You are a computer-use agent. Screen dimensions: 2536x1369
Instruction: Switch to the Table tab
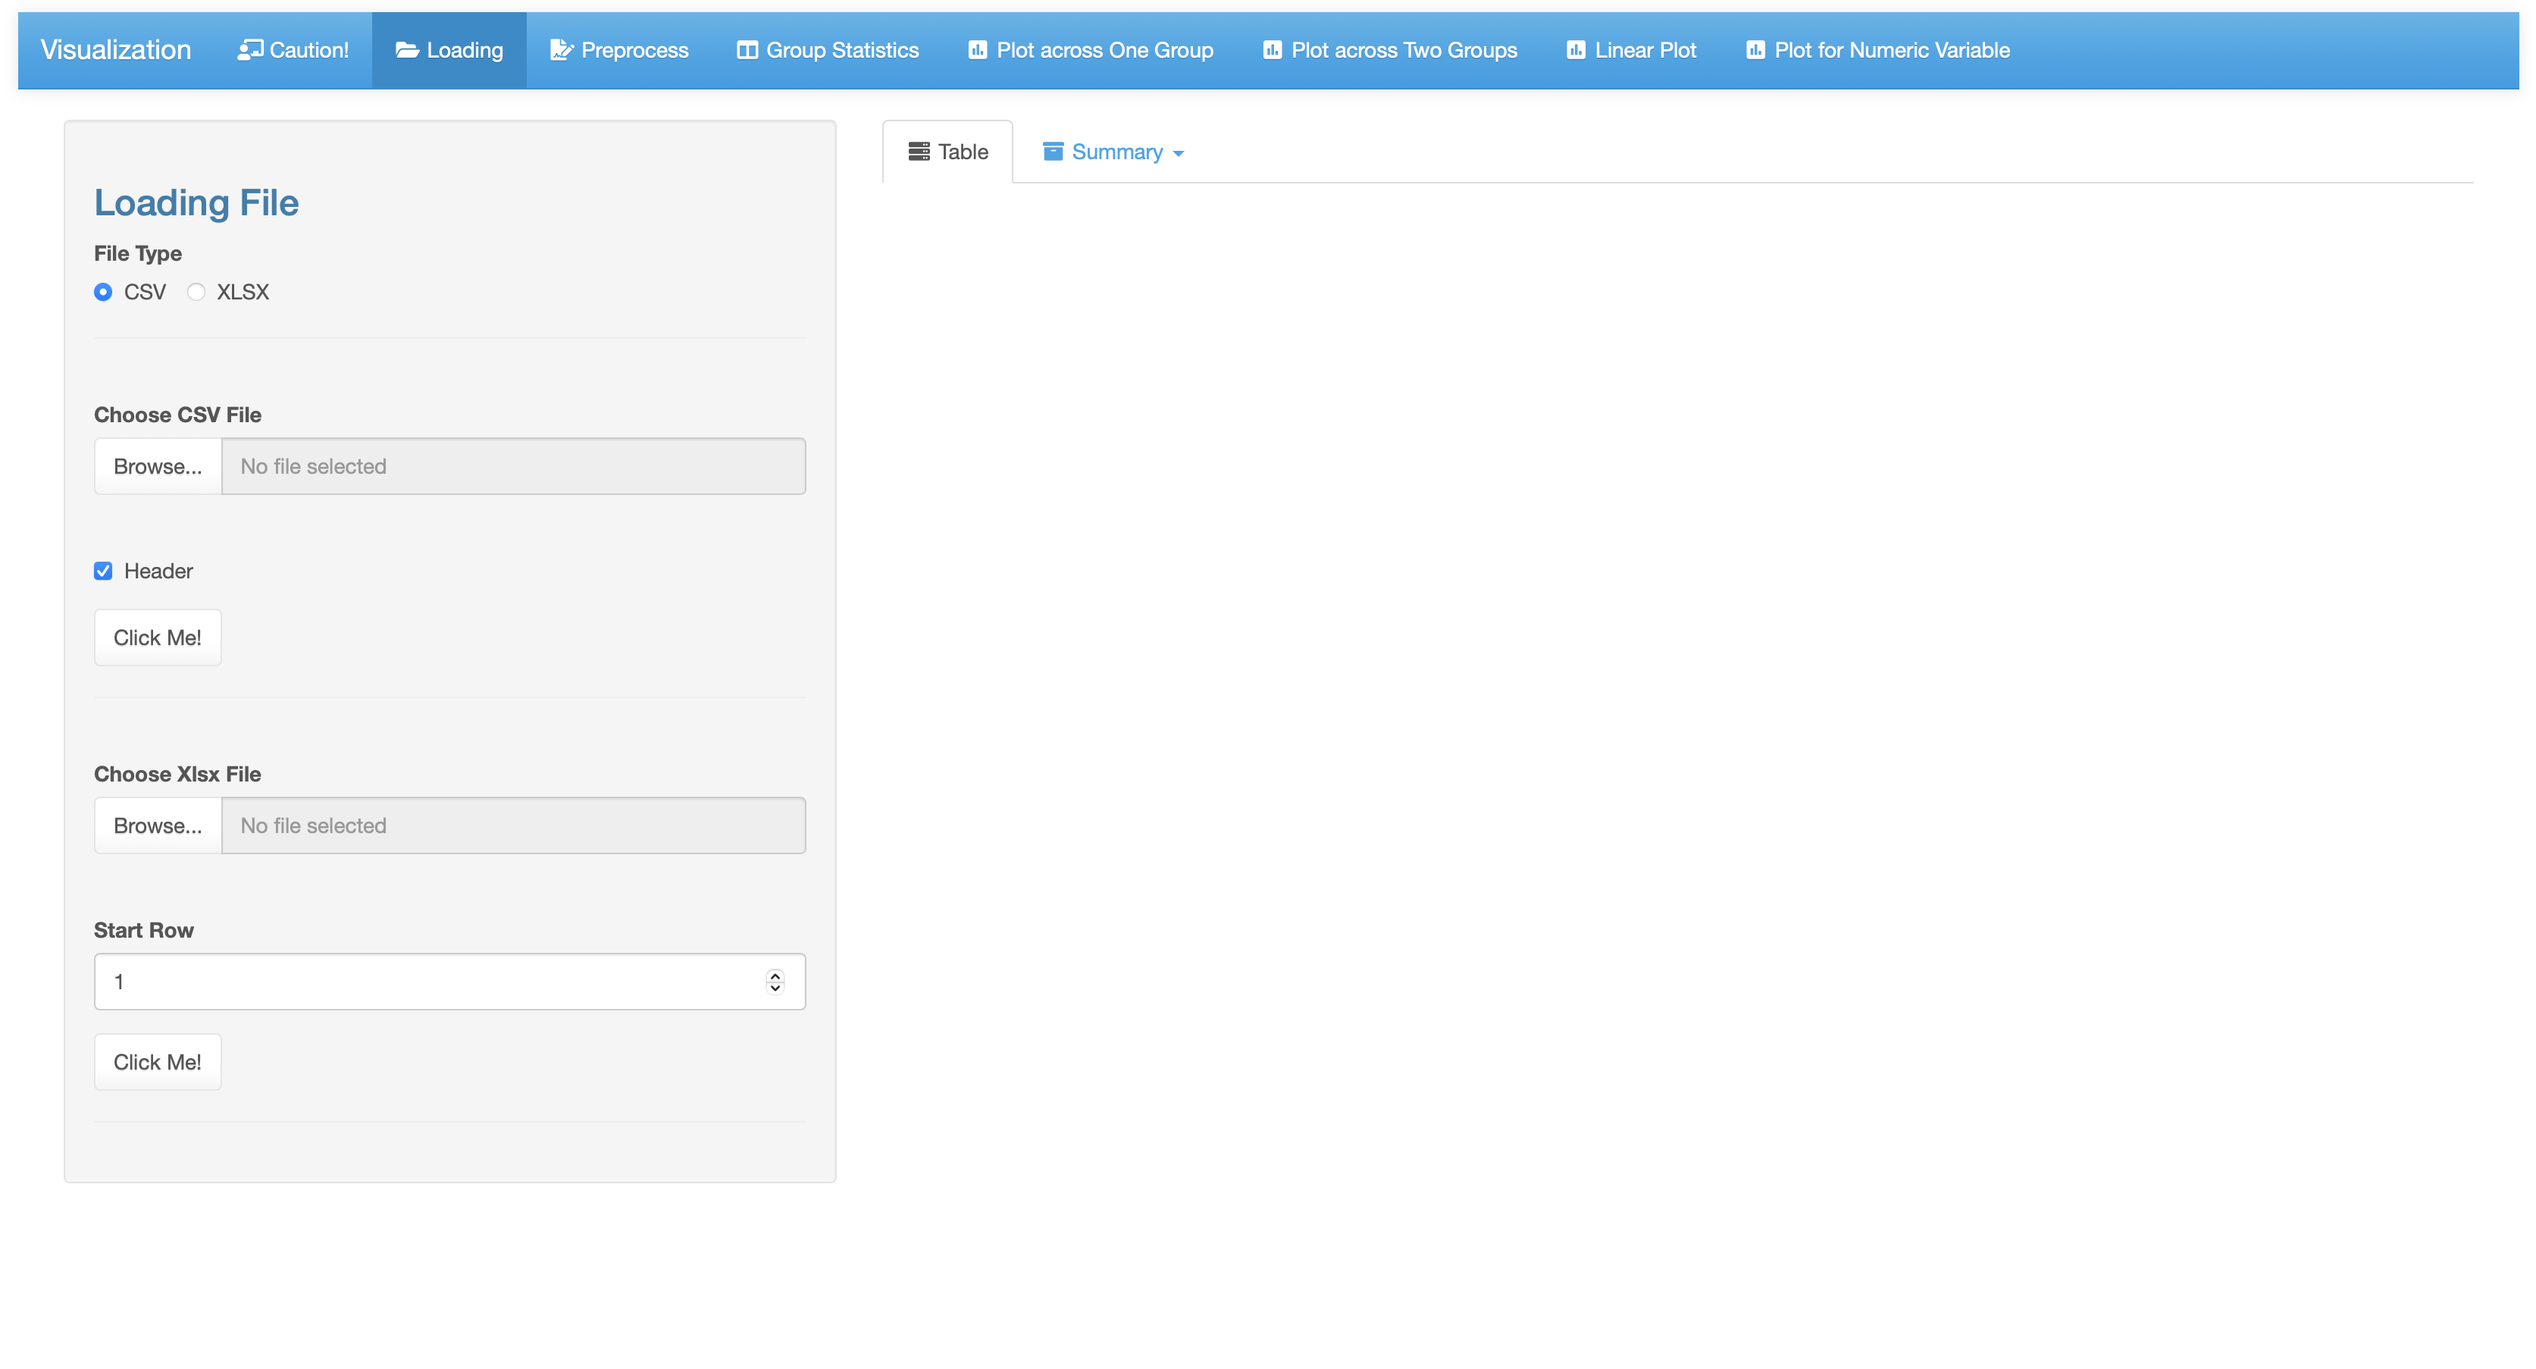pyautogui.click(x=948, y=152)
